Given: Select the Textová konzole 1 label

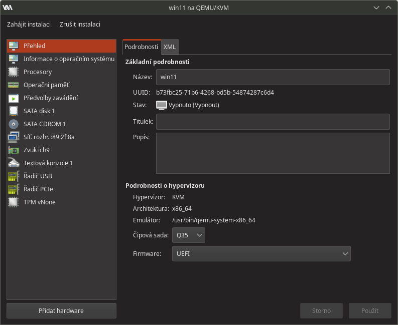Looking at the screenshot, I should point(48,163).
